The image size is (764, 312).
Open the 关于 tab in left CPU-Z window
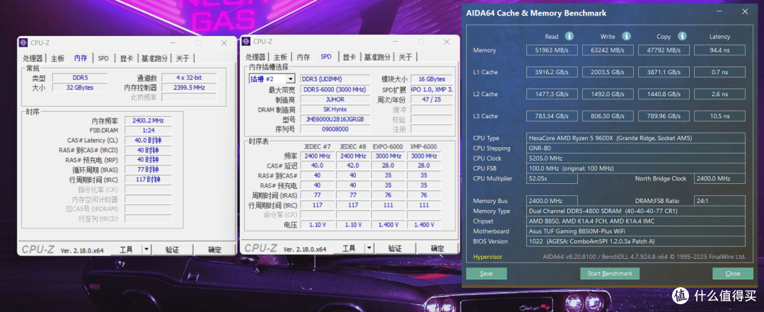click(183, 58)
